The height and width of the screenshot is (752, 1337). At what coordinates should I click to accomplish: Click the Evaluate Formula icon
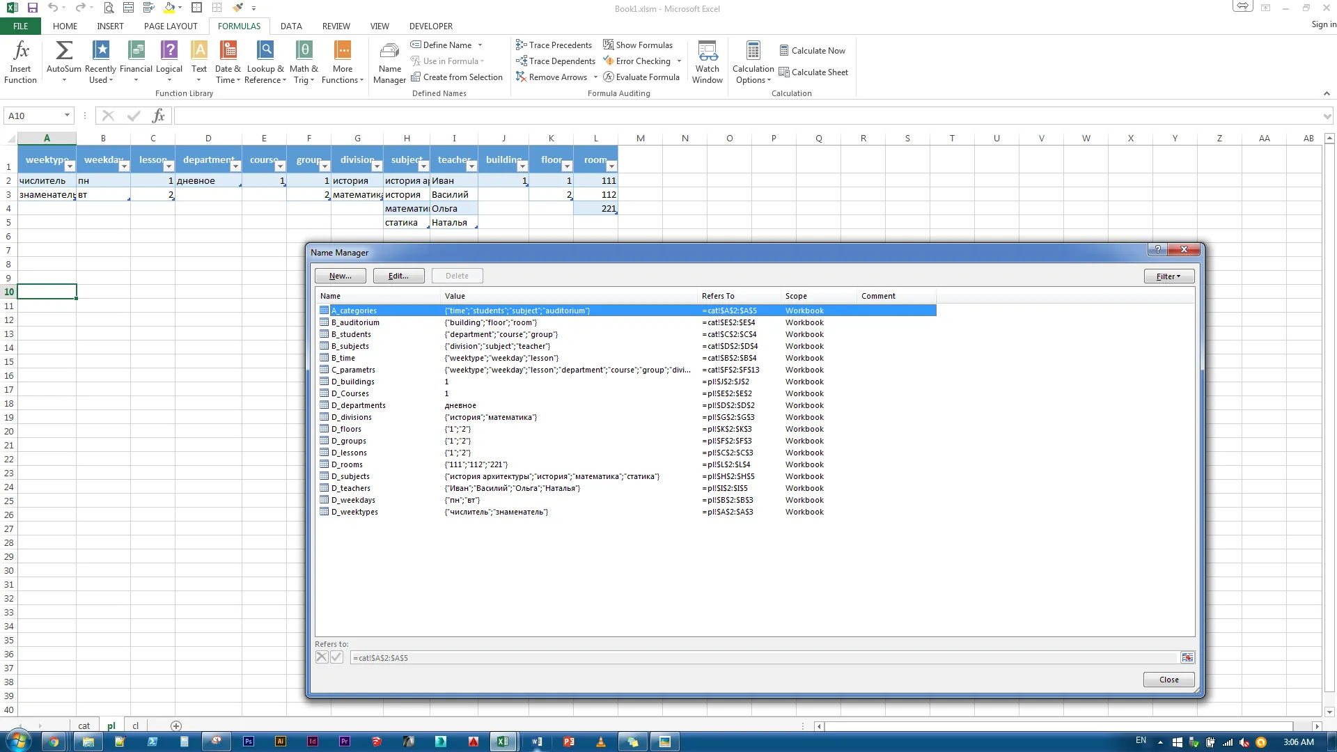(609, 77)
